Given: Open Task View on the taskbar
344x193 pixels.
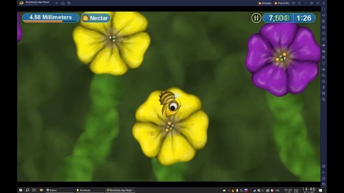Looking at the screenshot, I should 34,190.
